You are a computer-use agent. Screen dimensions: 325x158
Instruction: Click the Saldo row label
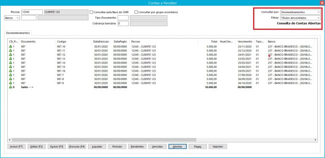point(27,87)
